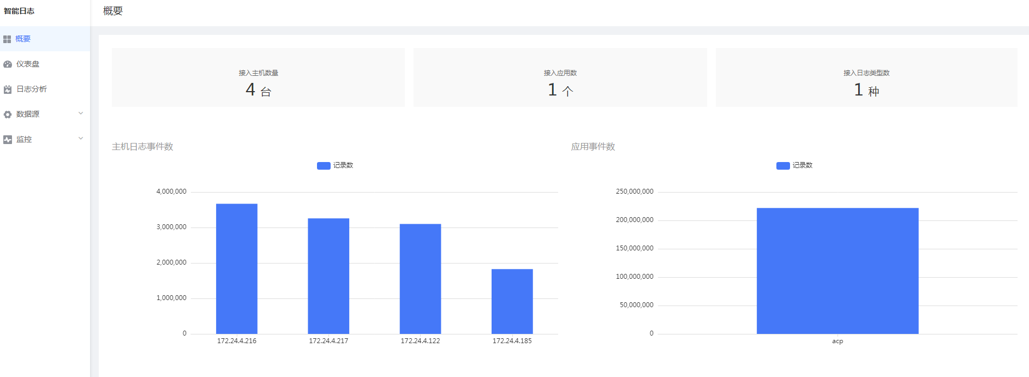Click the bar for host 172.24.4.216

coord(237,269)
